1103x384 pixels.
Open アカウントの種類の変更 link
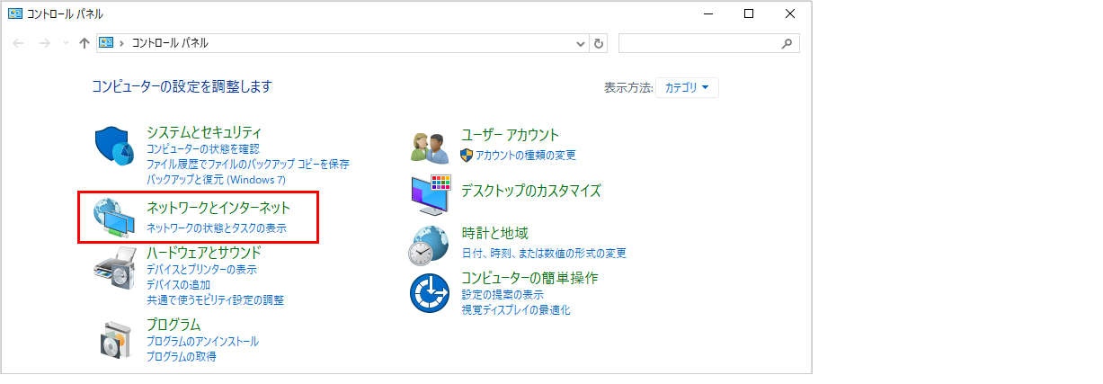[526, 155]
